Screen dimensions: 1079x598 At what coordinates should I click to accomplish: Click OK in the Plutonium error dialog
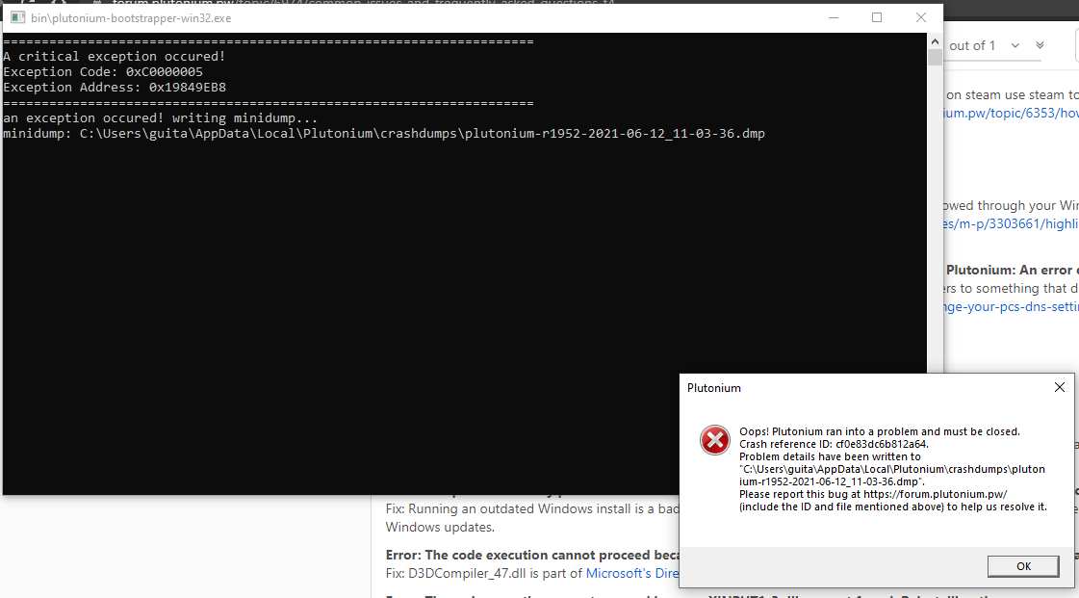[1022, 566]
